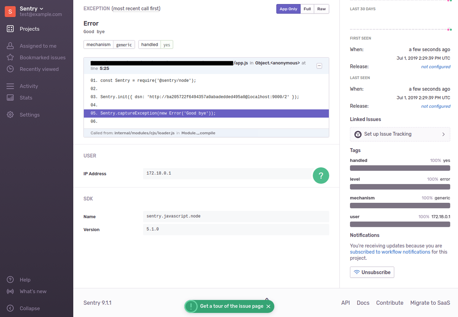Open the green question mark help button
The image size is (458, 317).
click(x=321, y=176)
